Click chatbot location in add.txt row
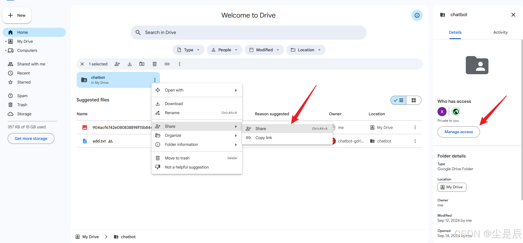523x243 pixels. (x=381, y=141)
